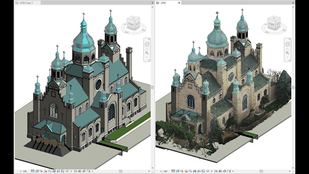Reveal Hidden Elements in right (3D) view
Image resolution: width=309 pixels, height=174 pixels.
tap(212, 171)
